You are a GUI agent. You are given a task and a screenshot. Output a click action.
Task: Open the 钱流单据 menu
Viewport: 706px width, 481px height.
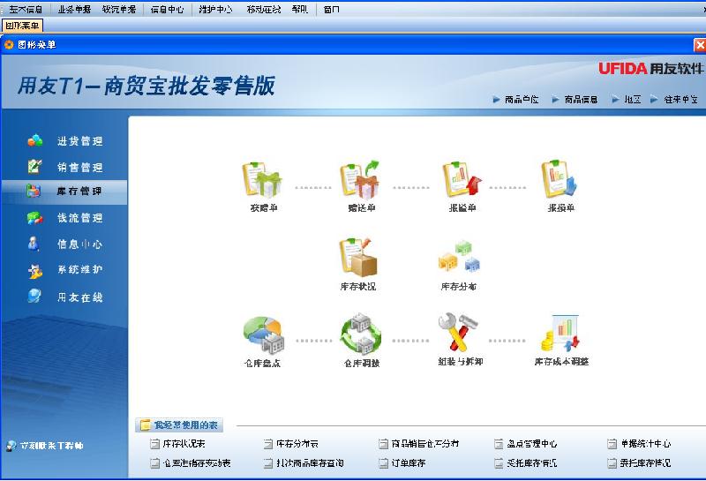click(119, 9)
